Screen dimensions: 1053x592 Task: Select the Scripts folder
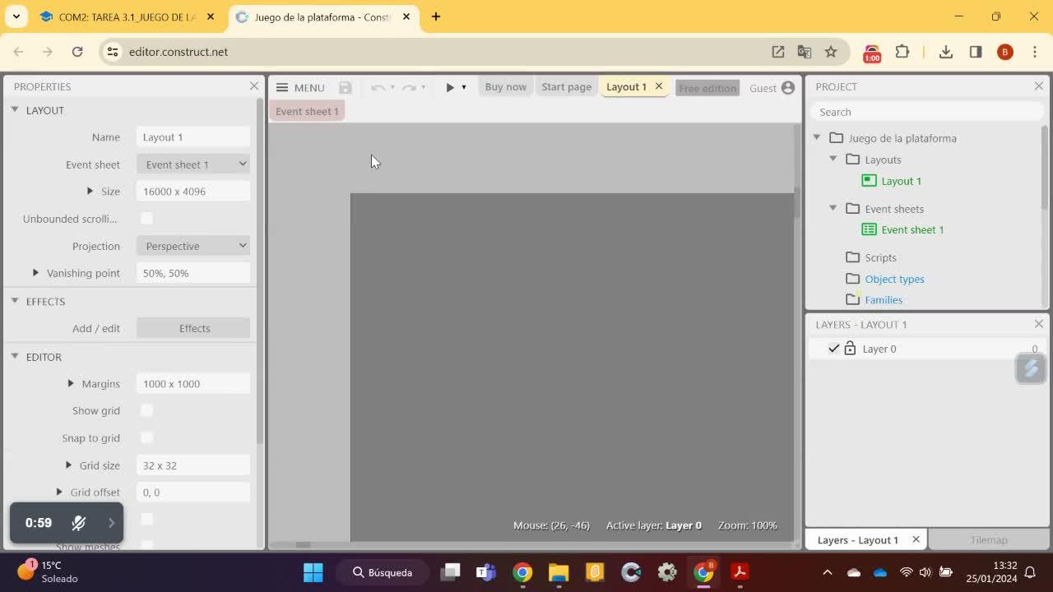pyautogui.click(x=880, y=257)
